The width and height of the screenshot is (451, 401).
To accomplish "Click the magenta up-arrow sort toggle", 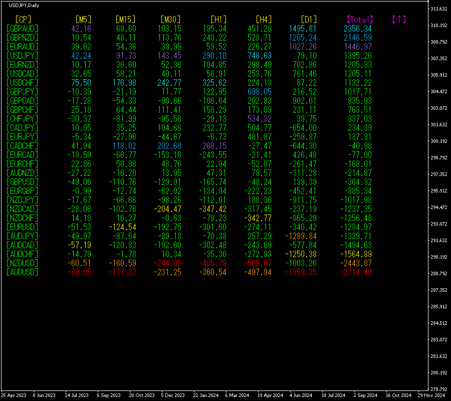I will pyautogui.click(x=399, y=20).
